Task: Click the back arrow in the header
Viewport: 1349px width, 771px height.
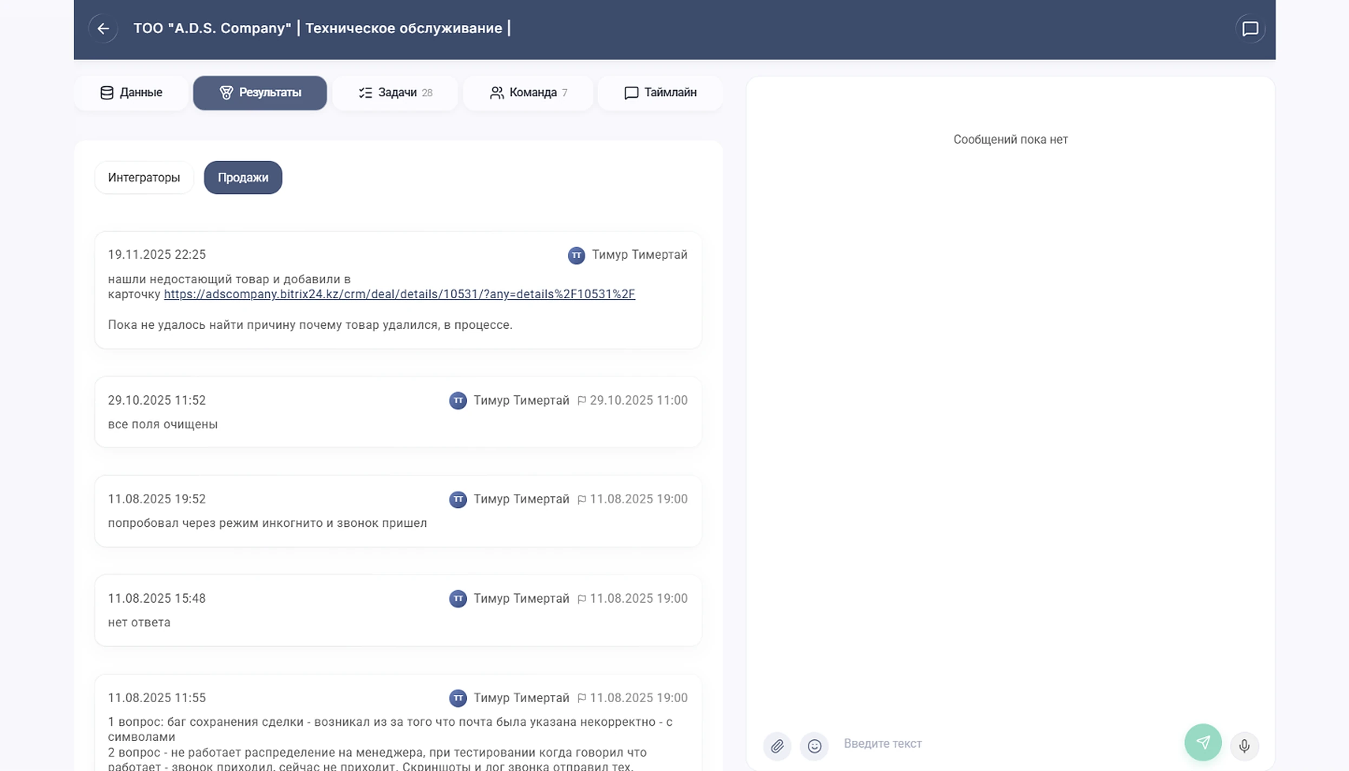Action: click(x=103, y=28)
